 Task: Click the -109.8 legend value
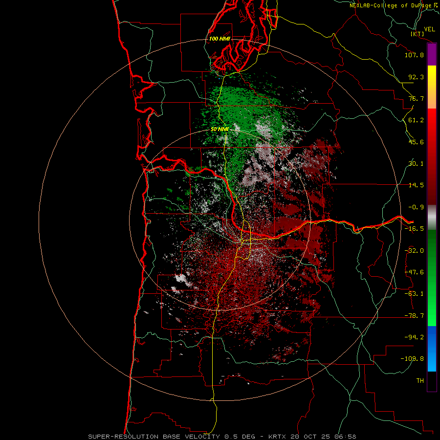412,359
